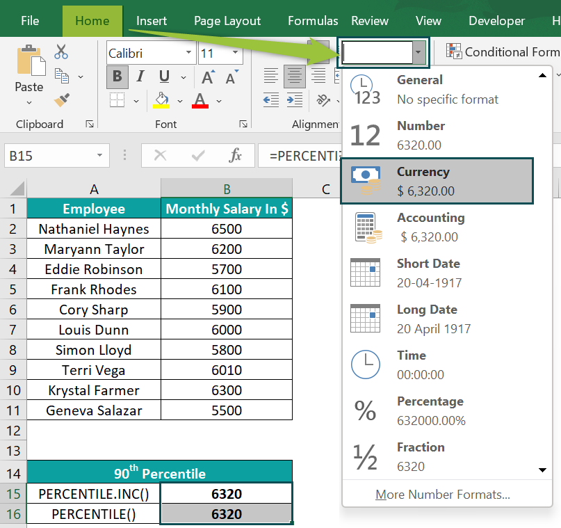Cancel formula entry X icon
The height and width of the screenshot is (528, 561).
tap(160, 156)
